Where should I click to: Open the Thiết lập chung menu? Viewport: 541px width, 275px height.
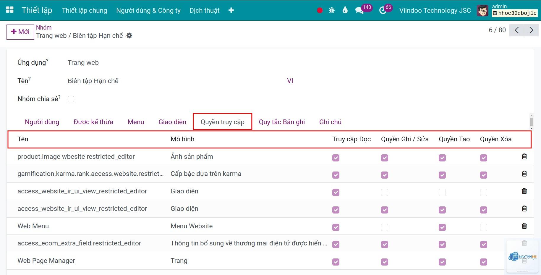(x=85, y=10)
